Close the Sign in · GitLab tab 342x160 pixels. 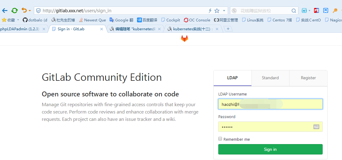click(101, 29)
